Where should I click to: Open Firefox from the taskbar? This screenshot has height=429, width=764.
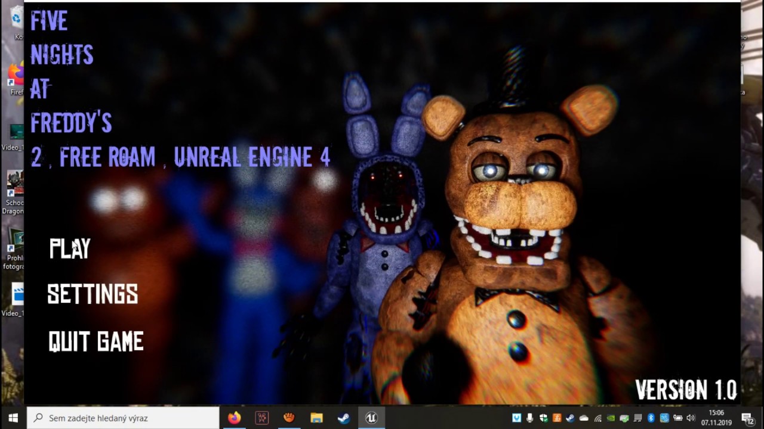click(234, 418)
